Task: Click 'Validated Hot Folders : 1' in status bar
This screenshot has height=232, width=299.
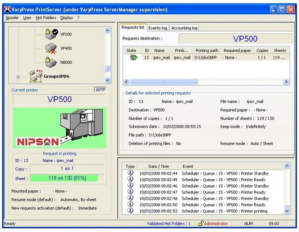Action: click(x=168, y=224)
